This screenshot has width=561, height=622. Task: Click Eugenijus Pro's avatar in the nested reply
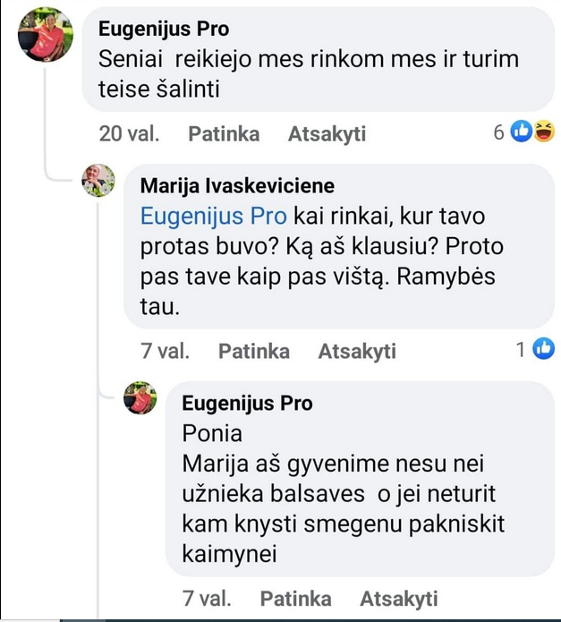(x=140, y=397)
